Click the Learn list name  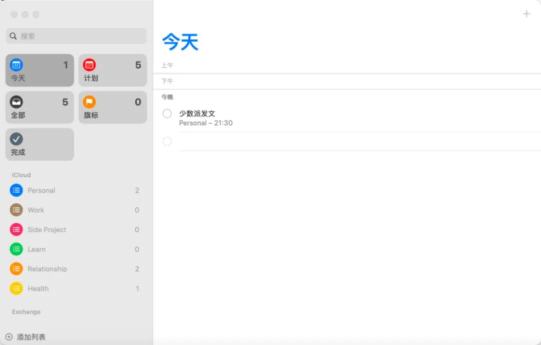(x=37, y=249)
